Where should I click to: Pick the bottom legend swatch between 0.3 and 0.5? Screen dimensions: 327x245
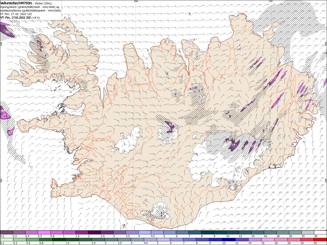pos(19,240)
